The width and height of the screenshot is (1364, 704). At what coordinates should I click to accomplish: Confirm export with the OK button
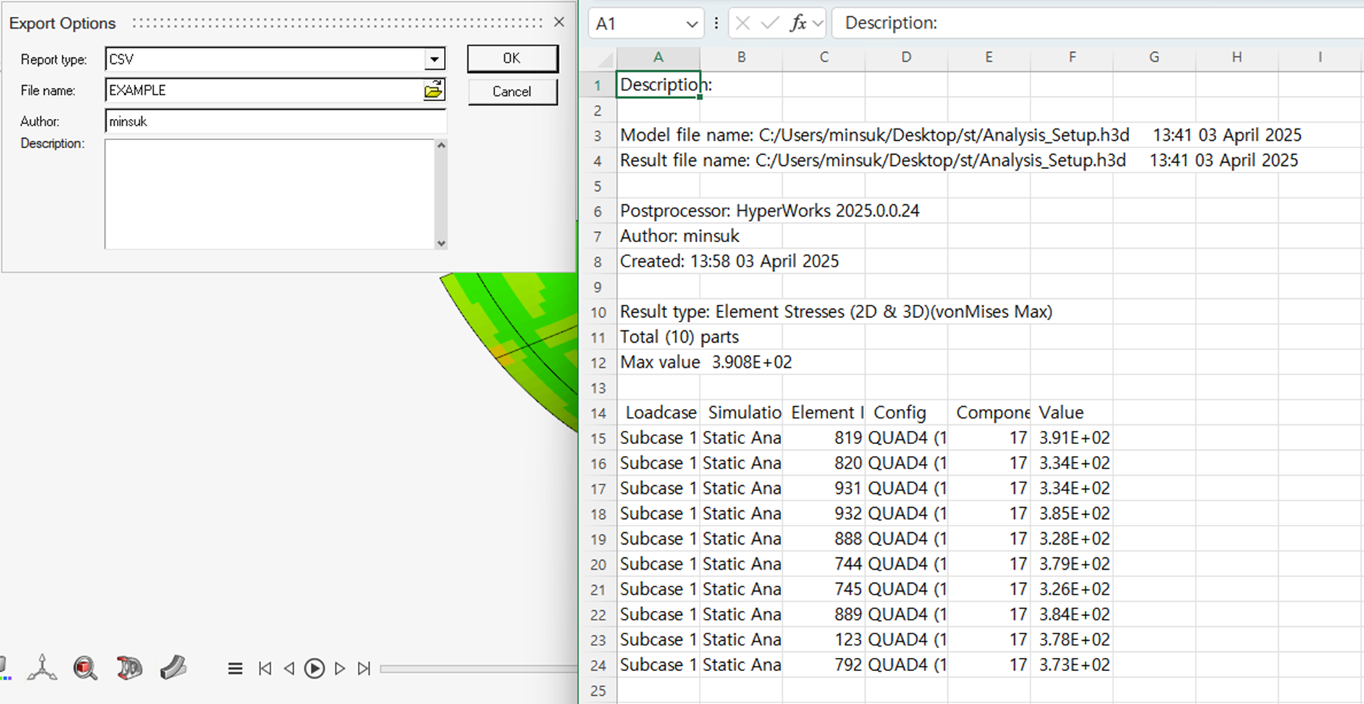coord(512,59)
